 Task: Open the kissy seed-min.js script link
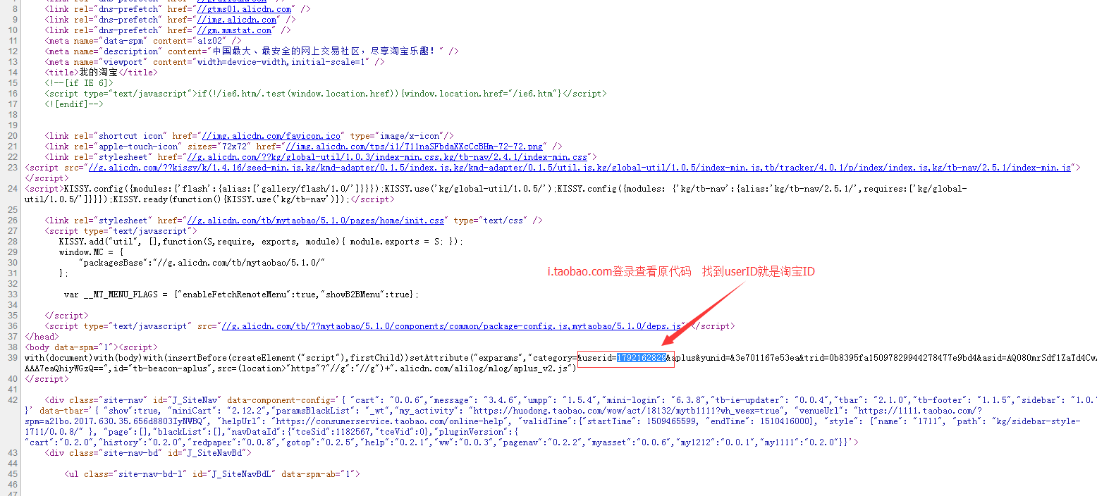(578, 168)
